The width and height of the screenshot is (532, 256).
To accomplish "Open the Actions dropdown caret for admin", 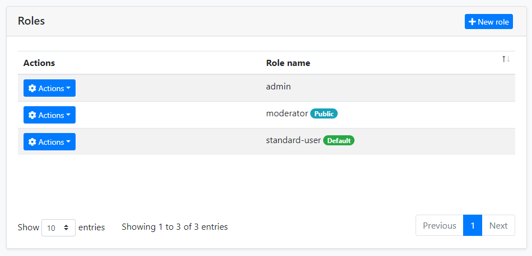I will 68,88.
